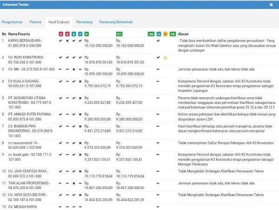Click the K checkmark for CV. ARYA DUTA BEUTARI
This screenshot has height=210, width=279.
[60, 195]
